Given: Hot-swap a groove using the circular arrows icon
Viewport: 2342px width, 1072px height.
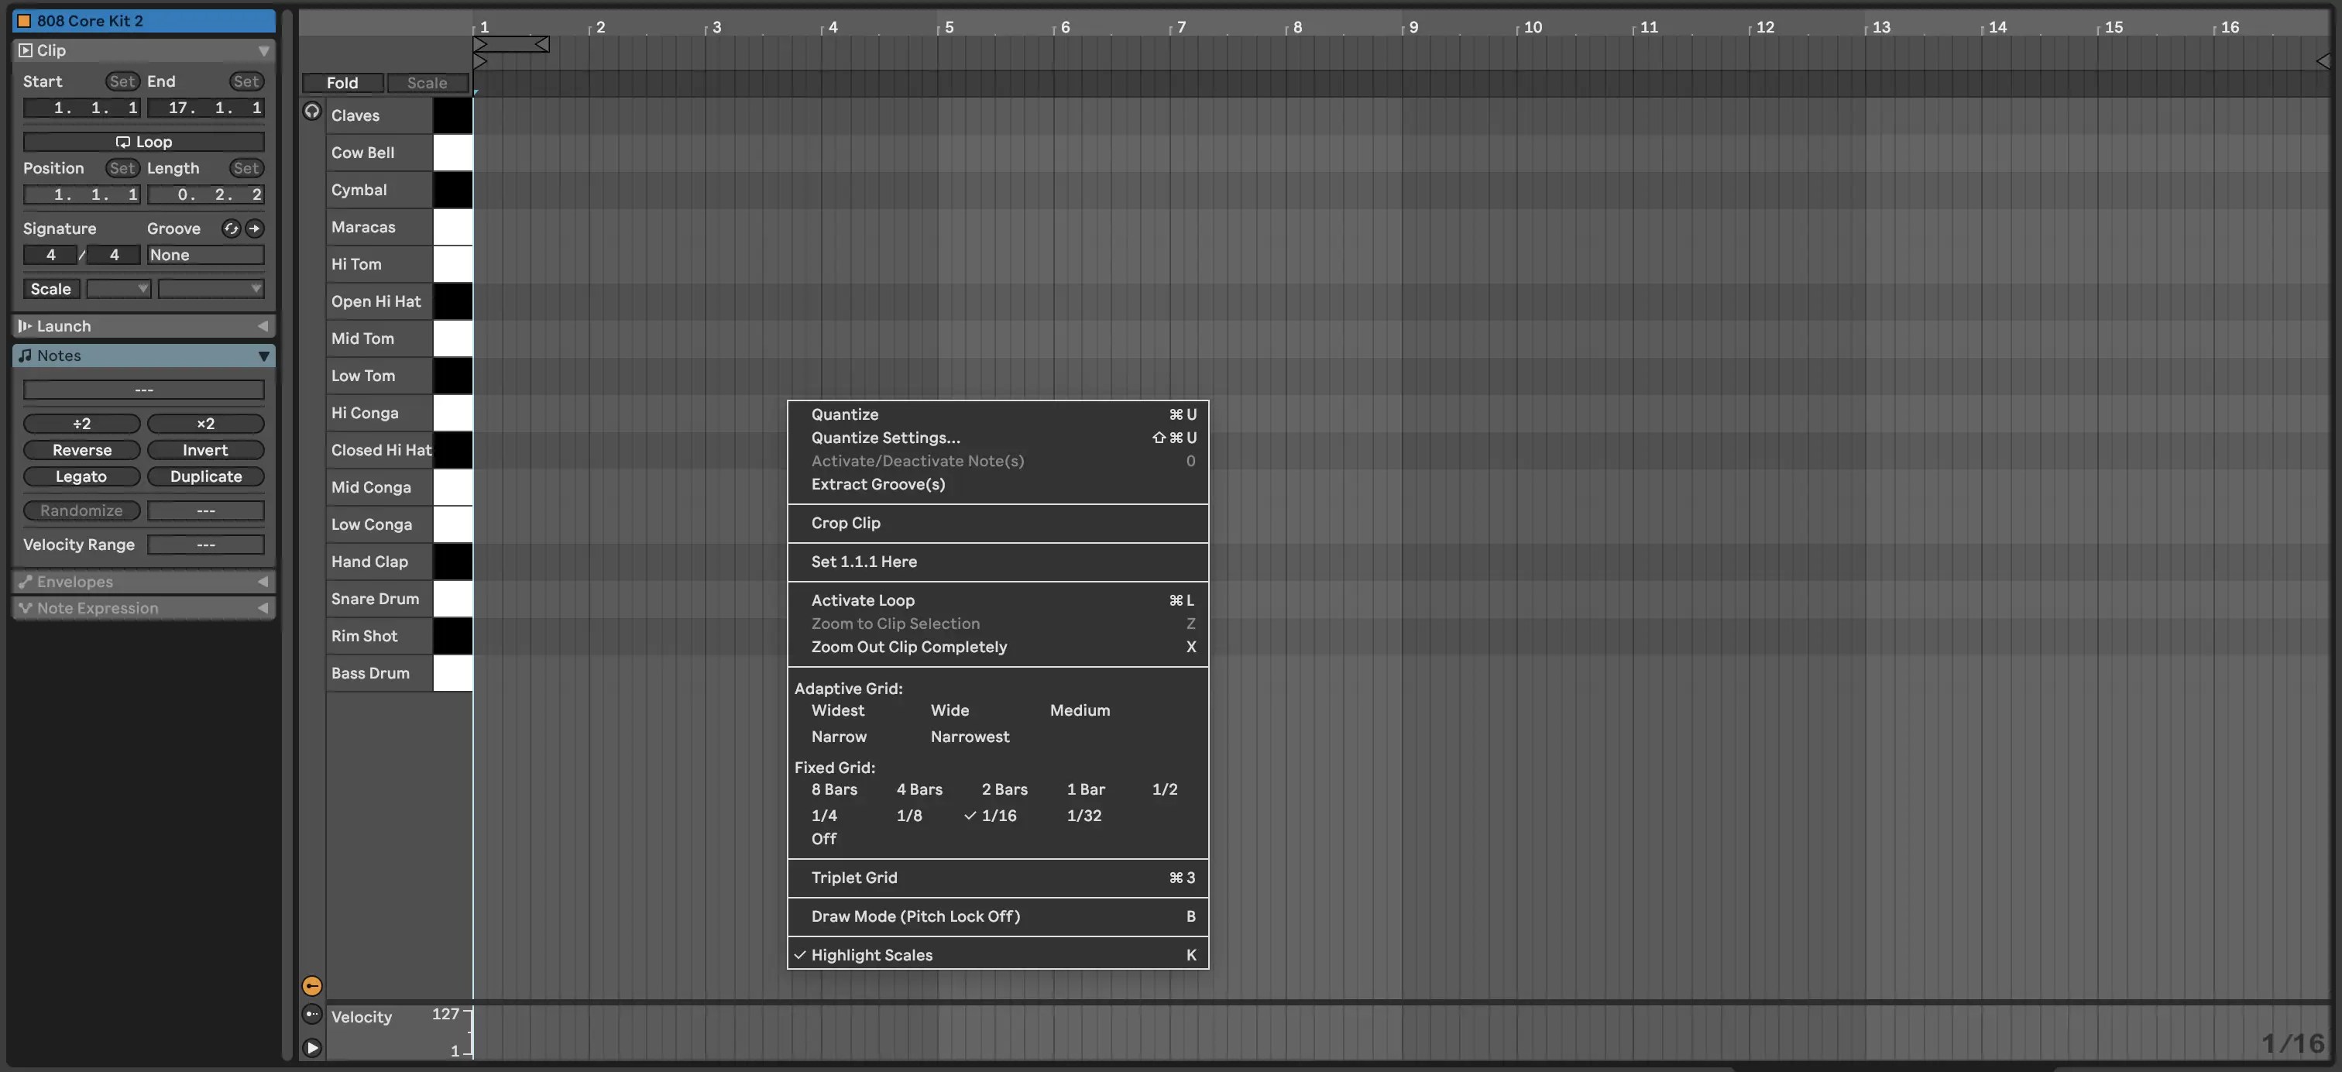Looking at the screenshot, I should tap(229, 228).
